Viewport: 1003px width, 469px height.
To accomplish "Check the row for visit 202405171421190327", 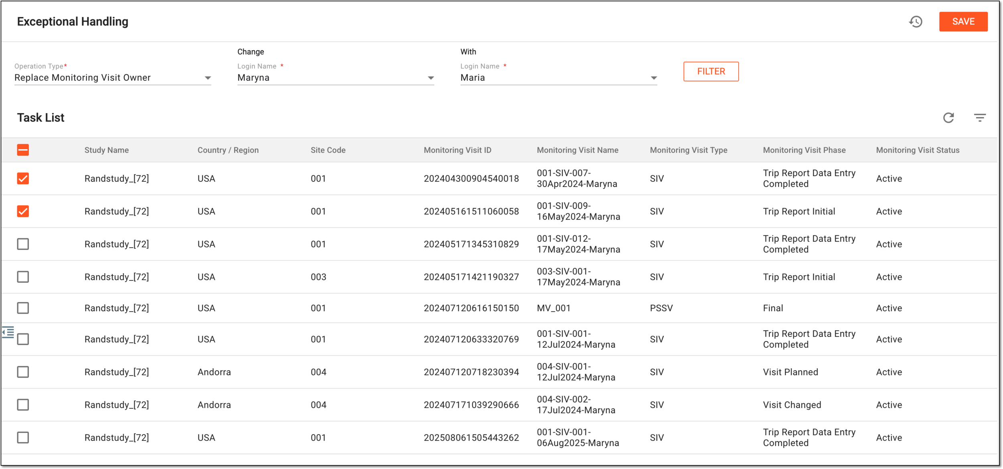I will coord(23,277).
